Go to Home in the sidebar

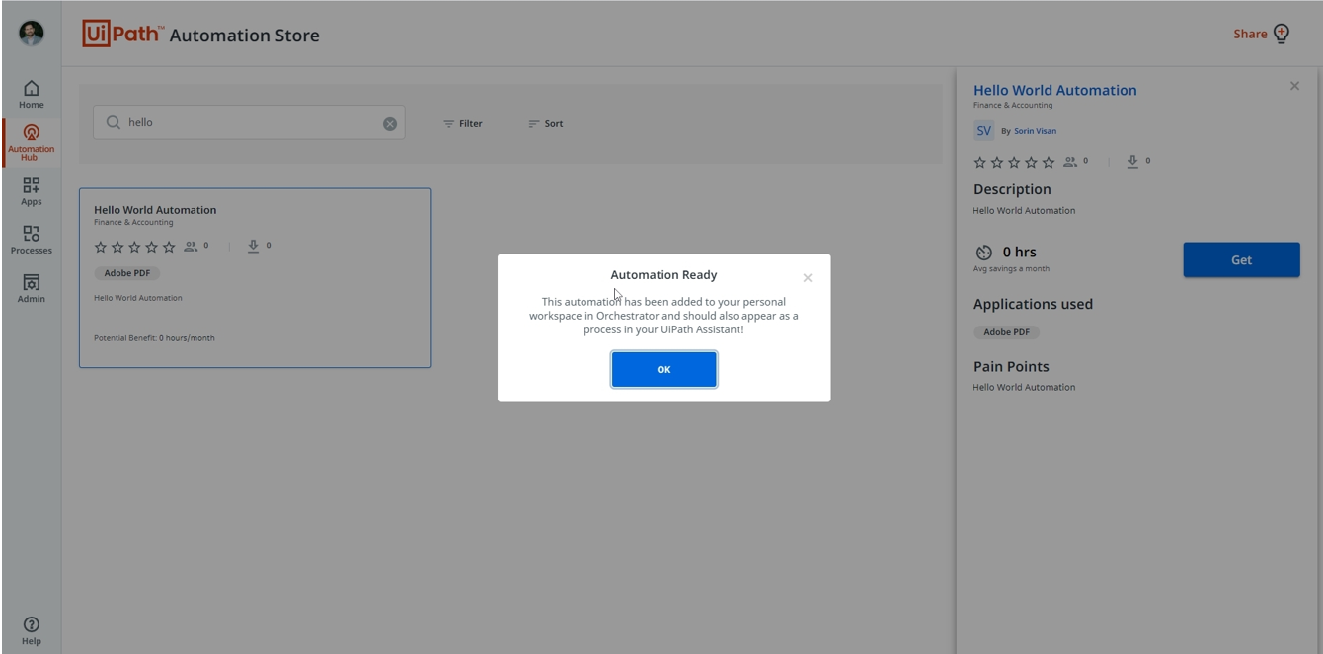(32, 95)
